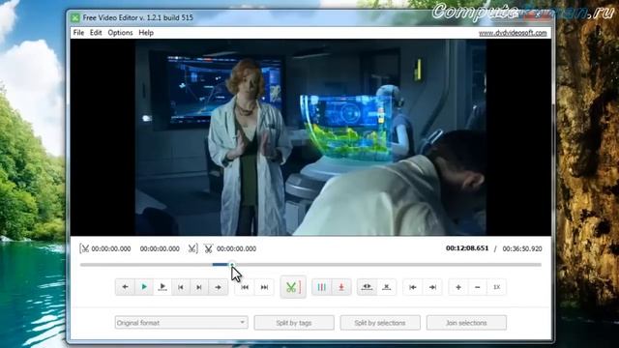This screenshot has width=619, height=348.
Task: Click the play selection button with underline
Action: tap(162, 287)
